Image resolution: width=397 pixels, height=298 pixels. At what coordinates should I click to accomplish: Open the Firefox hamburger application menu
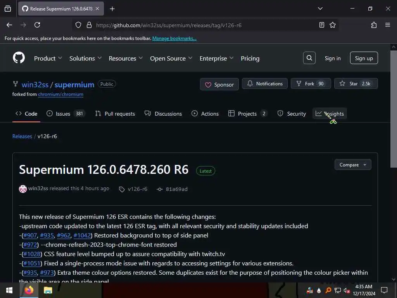tap(388, 25)
